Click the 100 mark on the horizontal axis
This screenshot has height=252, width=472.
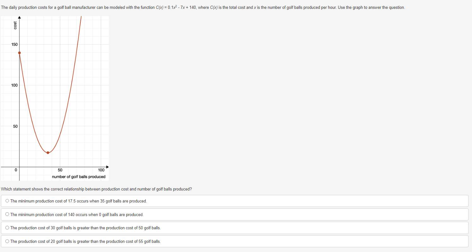(x=101, y=170)
